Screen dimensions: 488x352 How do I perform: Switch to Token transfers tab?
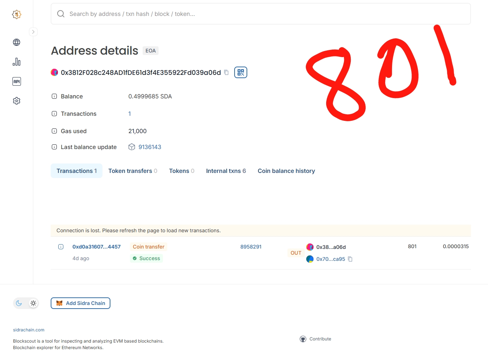(x=132, y=171)
